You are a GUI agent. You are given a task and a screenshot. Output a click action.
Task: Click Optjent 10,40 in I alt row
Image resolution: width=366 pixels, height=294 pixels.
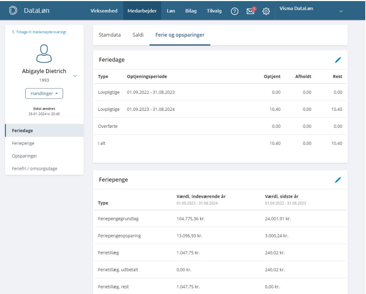tap(275, 143)
